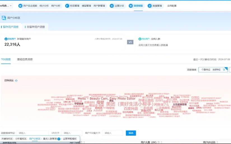The image size is (231, 144).
Task: Click the help icon beside 用户人数 (UV)
Action: point(158,142)
